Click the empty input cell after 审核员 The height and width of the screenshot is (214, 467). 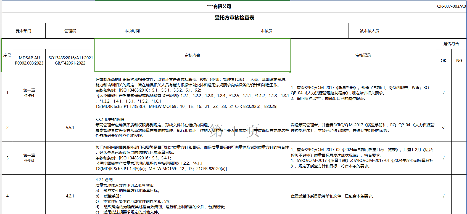pyautogui.click(x=319, y=31)
